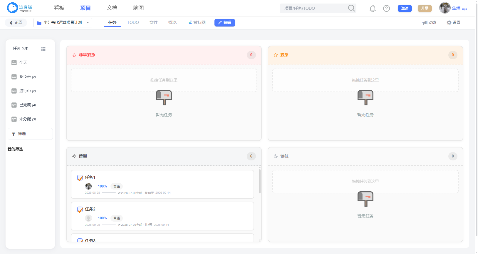Screen dimensions: 478x254
Task: Uncheck the 任务2 completion checkbox
Action: [80, 210]
